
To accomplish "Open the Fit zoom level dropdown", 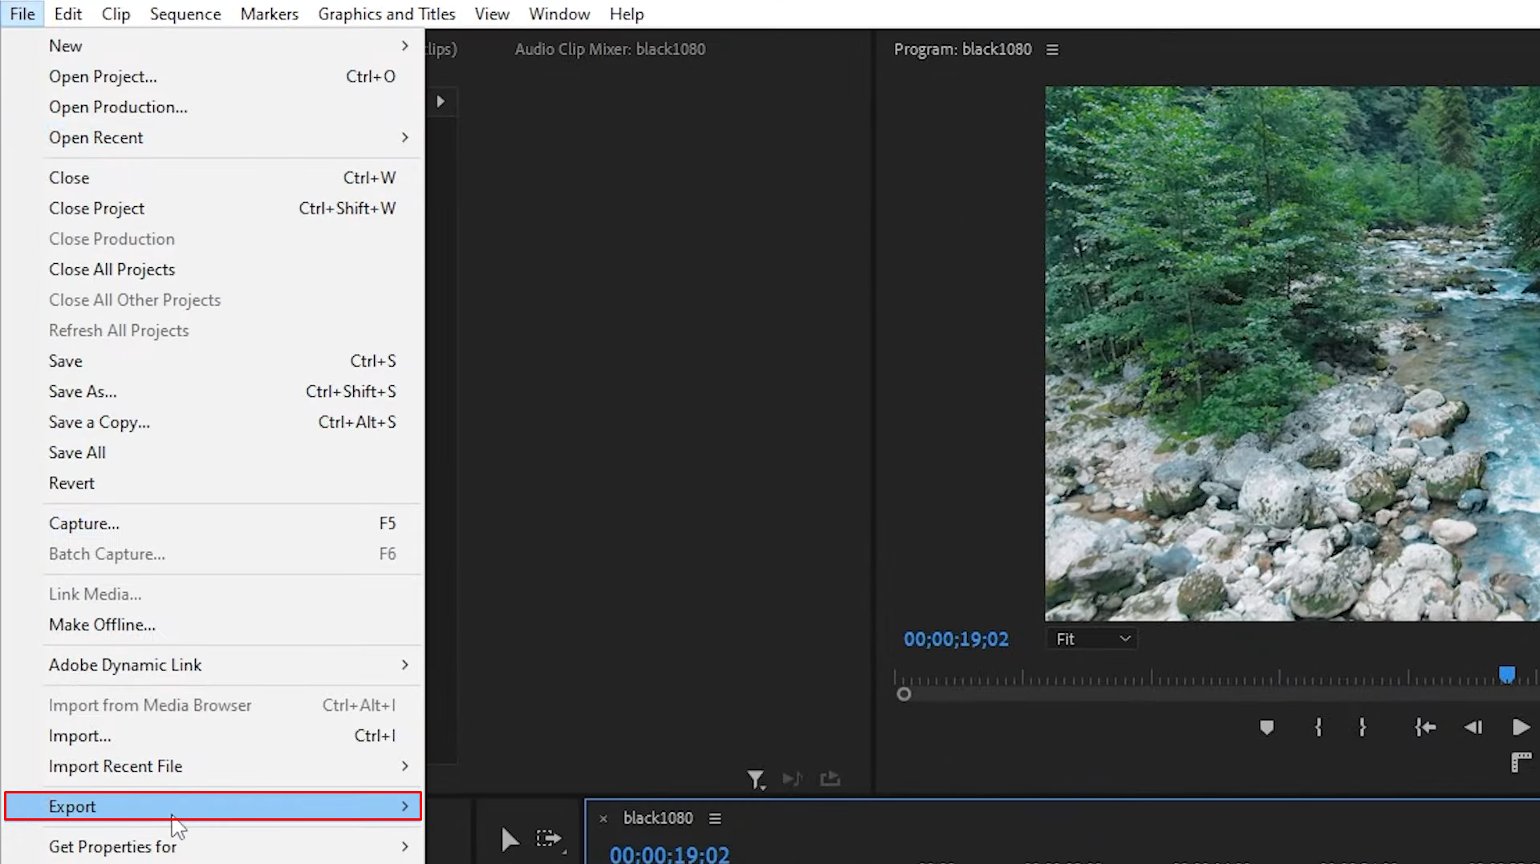I will (x=1091, y=639).
